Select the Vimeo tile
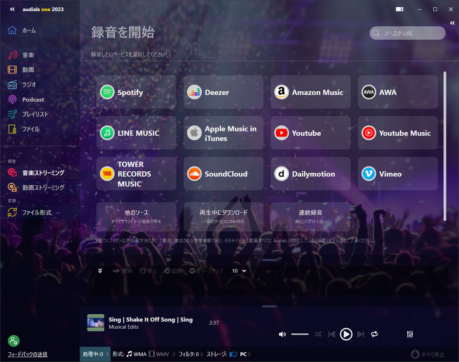459x362 pixels. point(398,174)
